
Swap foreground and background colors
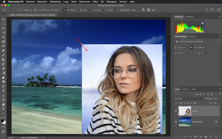[x=5, y=117]
